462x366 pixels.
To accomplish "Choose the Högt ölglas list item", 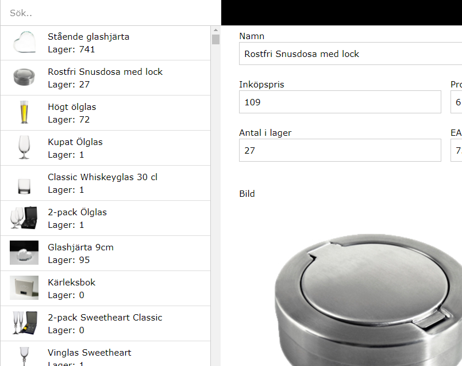I will tap(106, 113).
